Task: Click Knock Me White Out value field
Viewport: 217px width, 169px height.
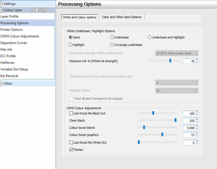Action: [x=189, y=143]
